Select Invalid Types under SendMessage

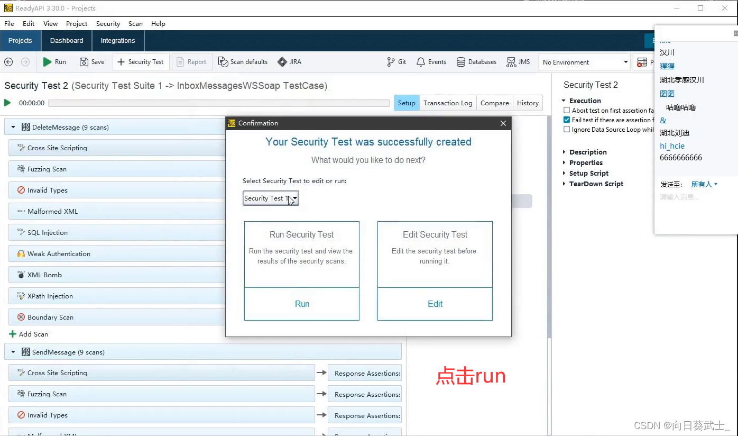click(x=162, y=415)
